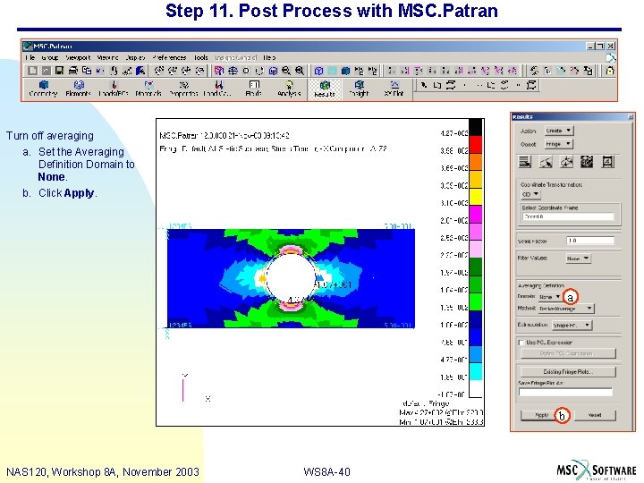Open the Group menu

point(50,57)
